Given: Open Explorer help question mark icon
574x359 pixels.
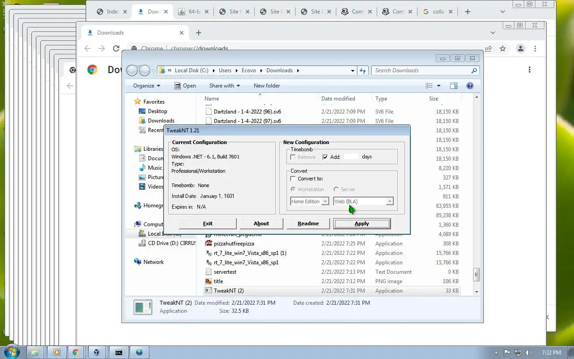Looking at the screenshot, I should (470, 86).
